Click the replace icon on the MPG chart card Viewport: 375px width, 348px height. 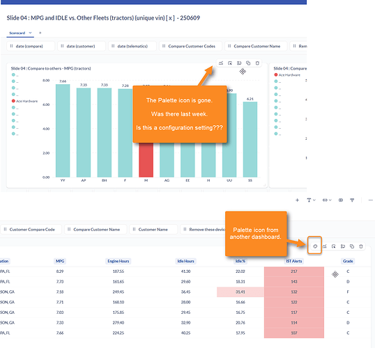pyautogui.click(x=239, y=63)
